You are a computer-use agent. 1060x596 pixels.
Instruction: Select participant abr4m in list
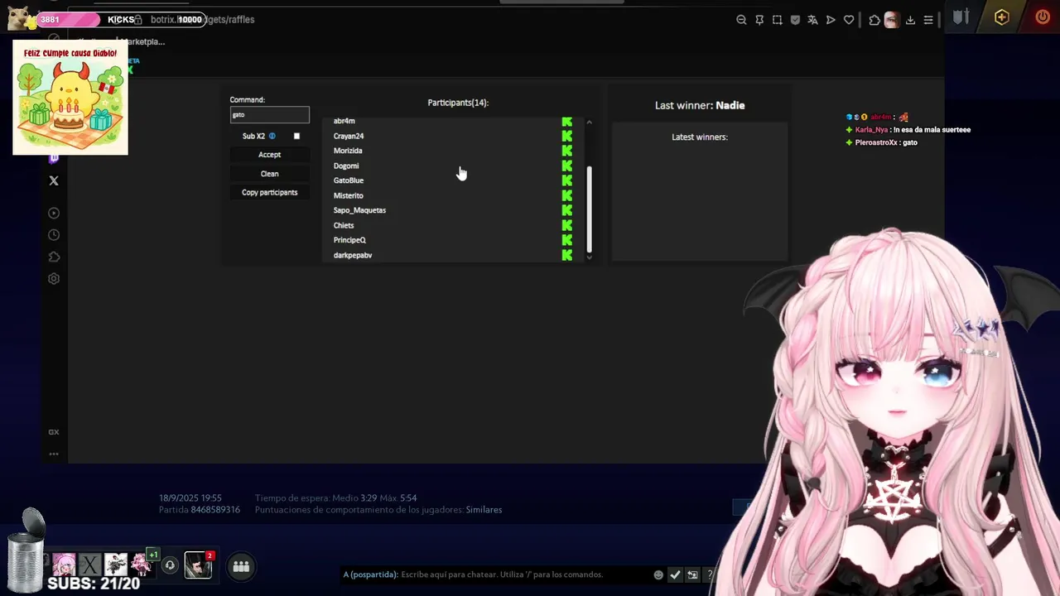pyautogui.click(x=344, y=121)
